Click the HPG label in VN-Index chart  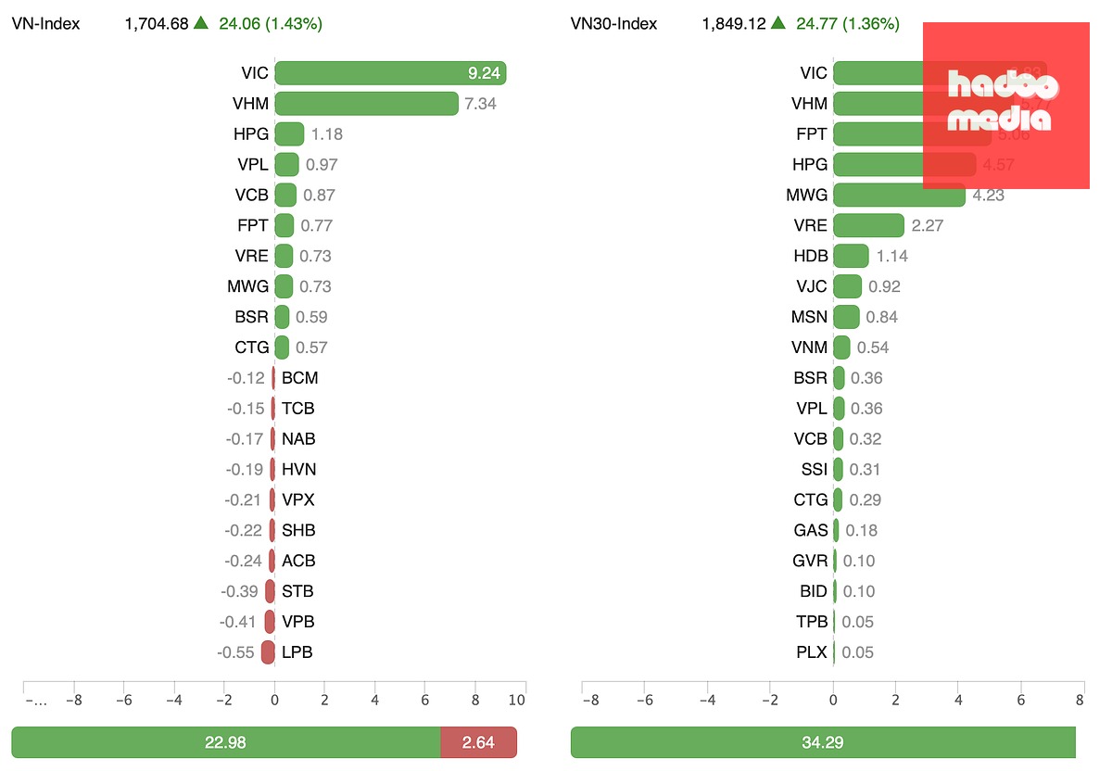[x=251, y=134]
